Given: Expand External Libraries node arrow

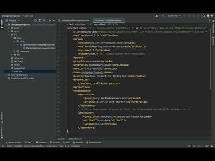Looking at the screenshot, I should 6,75.
